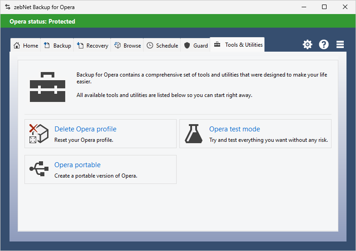Maximize the zebNet Backup window
This screenshot has width=356, height=251.
click(324, 7)
